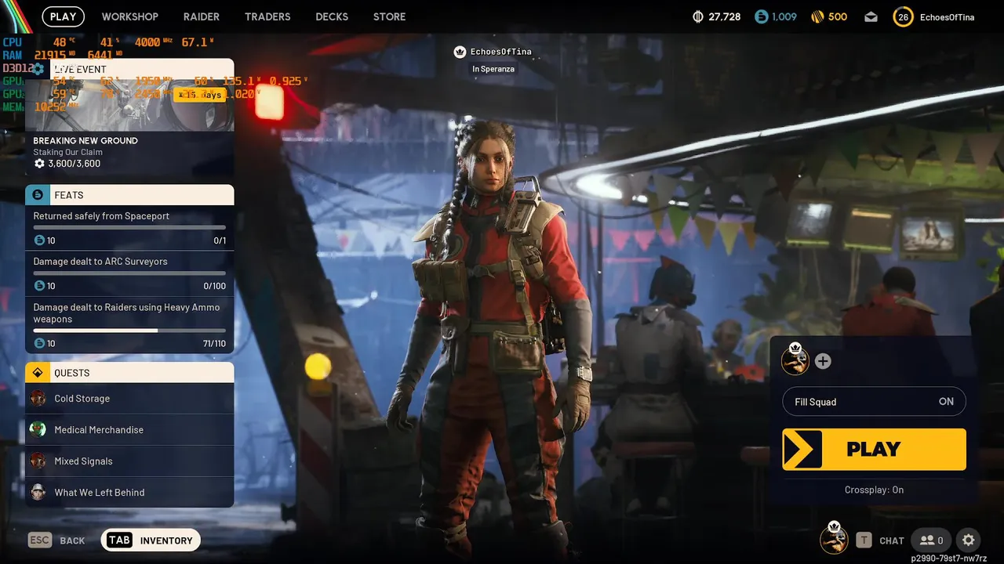Select the 'Damage dealt to ARC Surveyors' feat
The image size is (1004, 564).
coord(129,273)
